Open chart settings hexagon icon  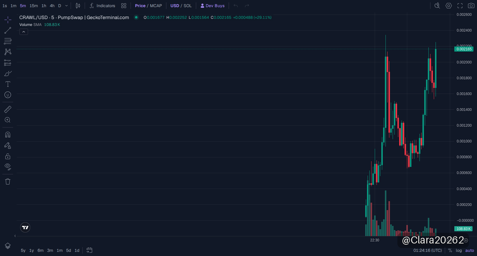(449, 6)
